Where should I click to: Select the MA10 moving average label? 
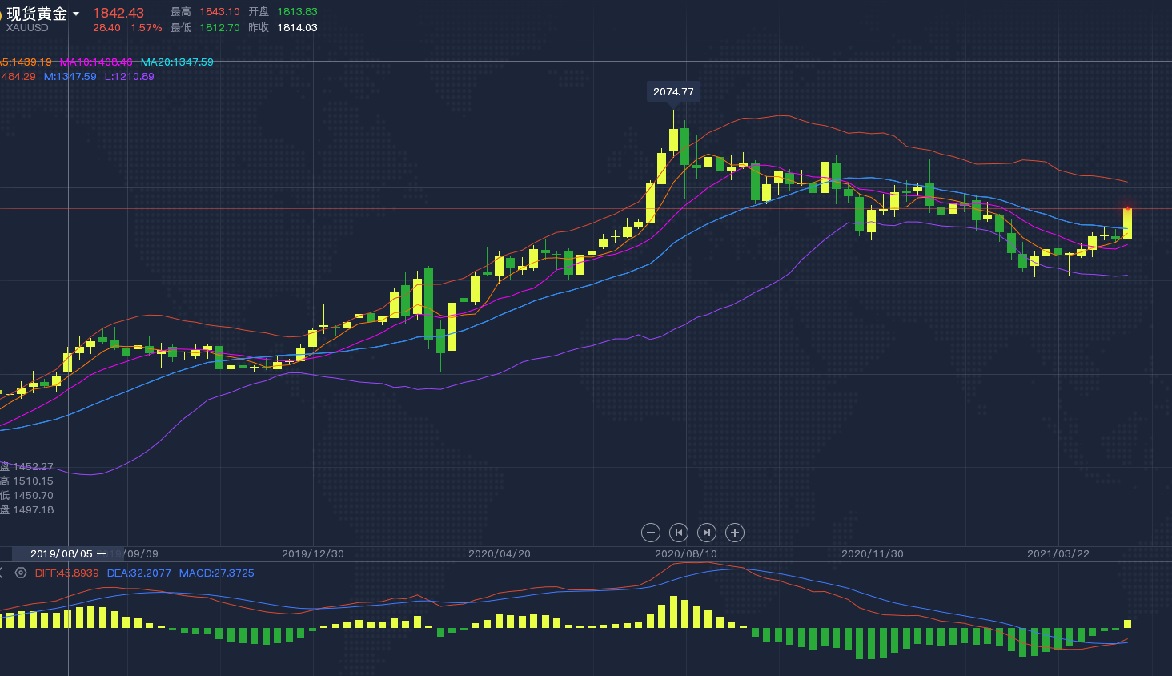[96, 62]
